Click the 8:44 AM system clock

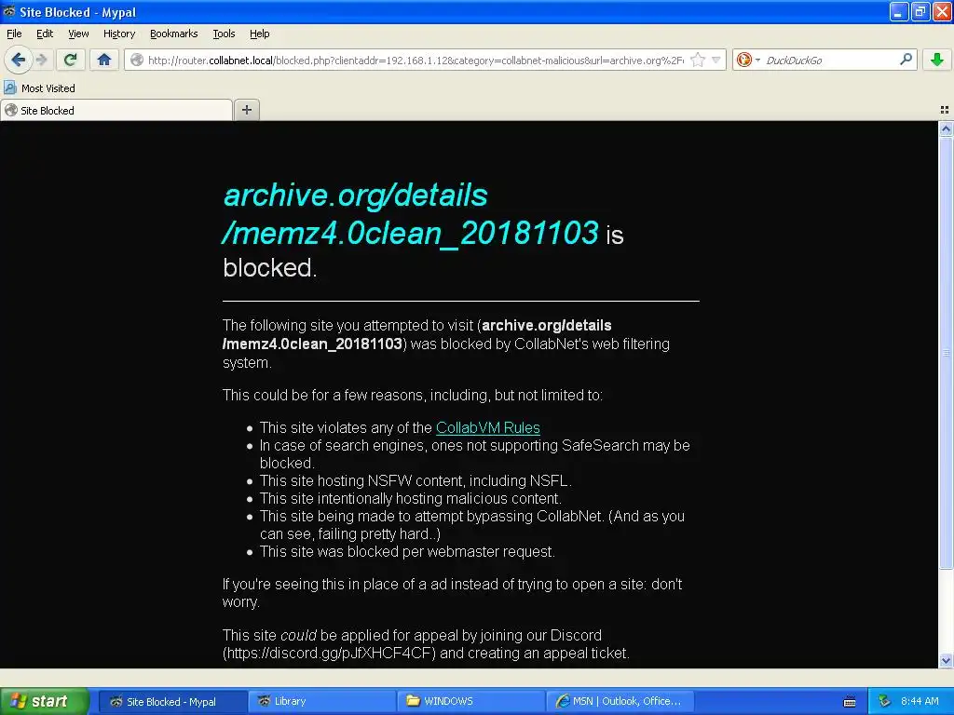pos(920,701)
